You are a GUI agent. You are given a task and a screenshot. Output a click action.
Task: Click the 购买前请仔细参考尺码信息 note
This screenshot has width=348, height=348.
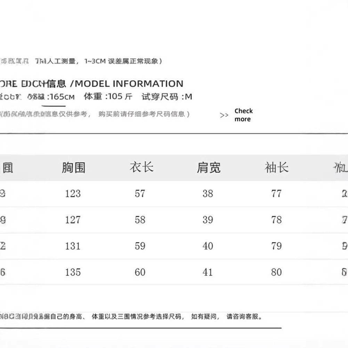(144, 114)
